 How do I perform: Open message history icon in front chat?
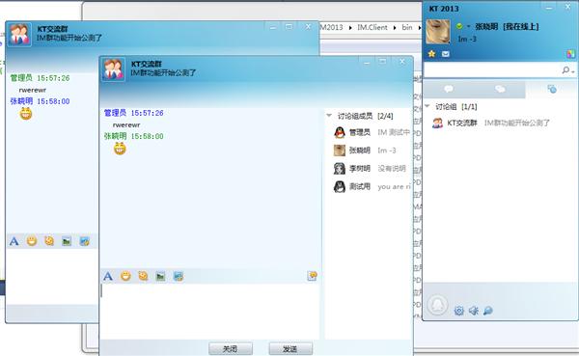(x=312, y=276)
